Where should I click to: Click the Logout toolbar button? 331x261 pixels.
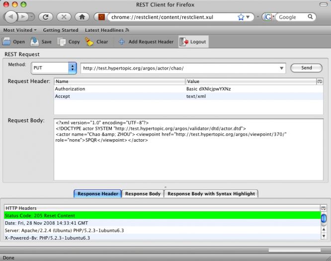pos(193,42)
